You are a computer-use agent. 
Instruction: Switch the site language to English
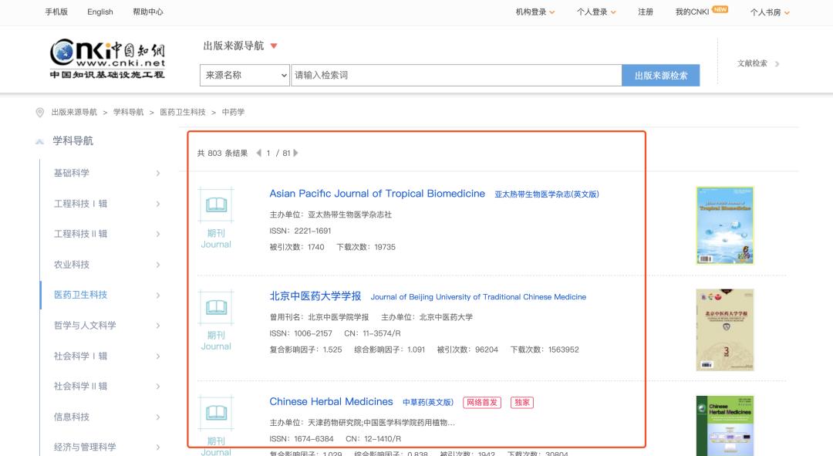click(99, 12)
